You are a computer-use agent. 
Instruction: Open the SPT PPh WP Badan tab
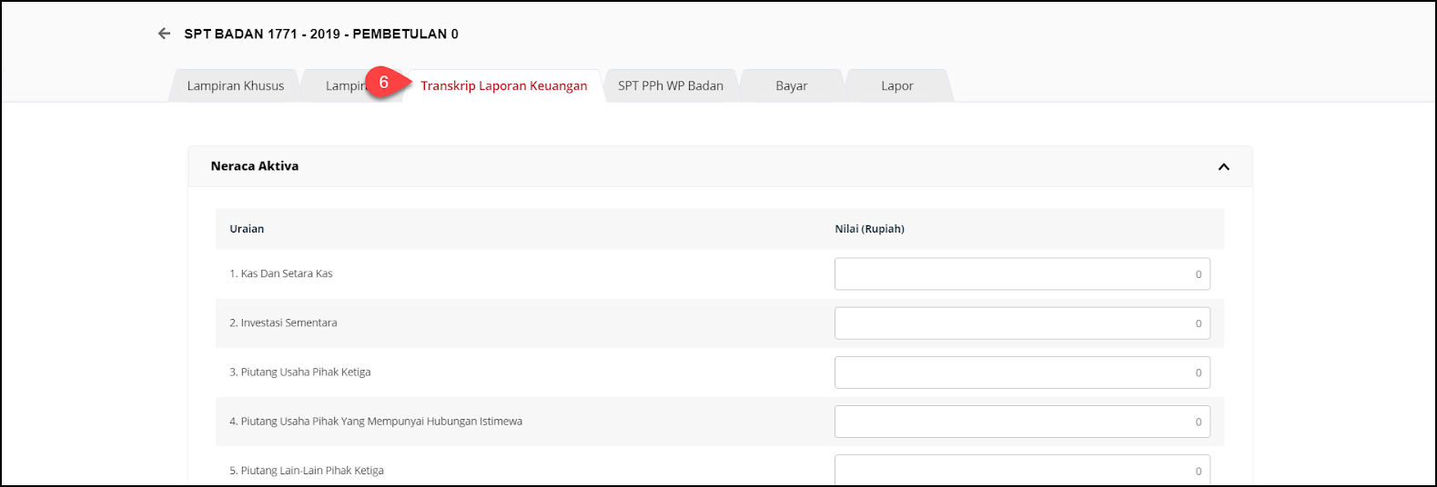[x=670, y=86]
